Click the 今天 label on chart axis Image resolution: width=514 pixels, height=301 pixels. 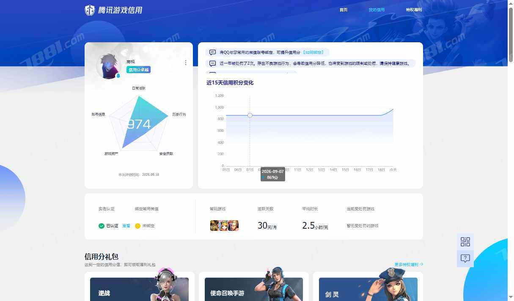point(393,170)
